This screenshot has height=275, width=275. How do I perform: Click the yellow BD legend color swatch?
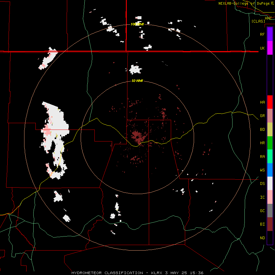click(x=270, y=130)
